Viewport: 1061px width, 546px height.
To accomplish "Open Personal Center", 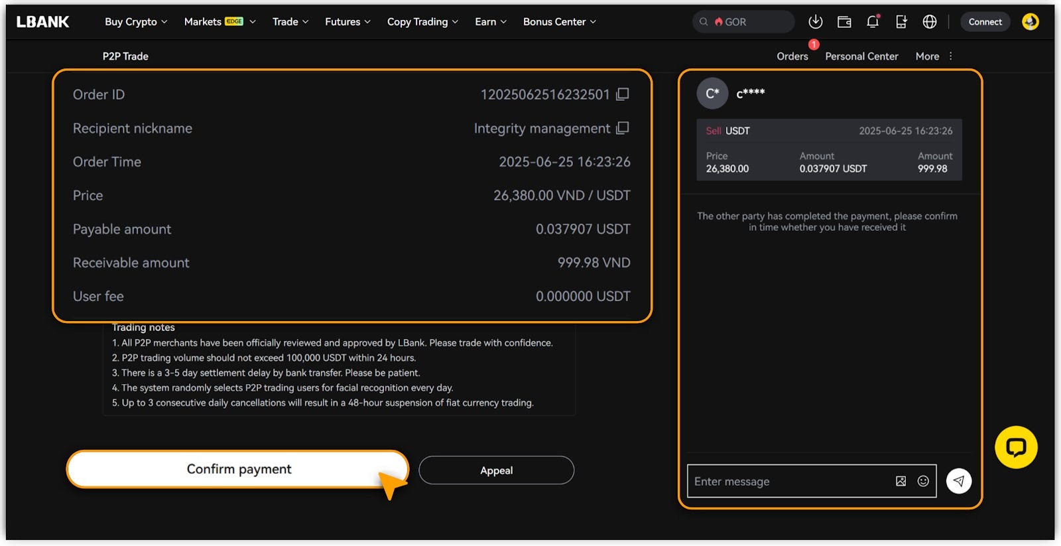I will (861, 56).
